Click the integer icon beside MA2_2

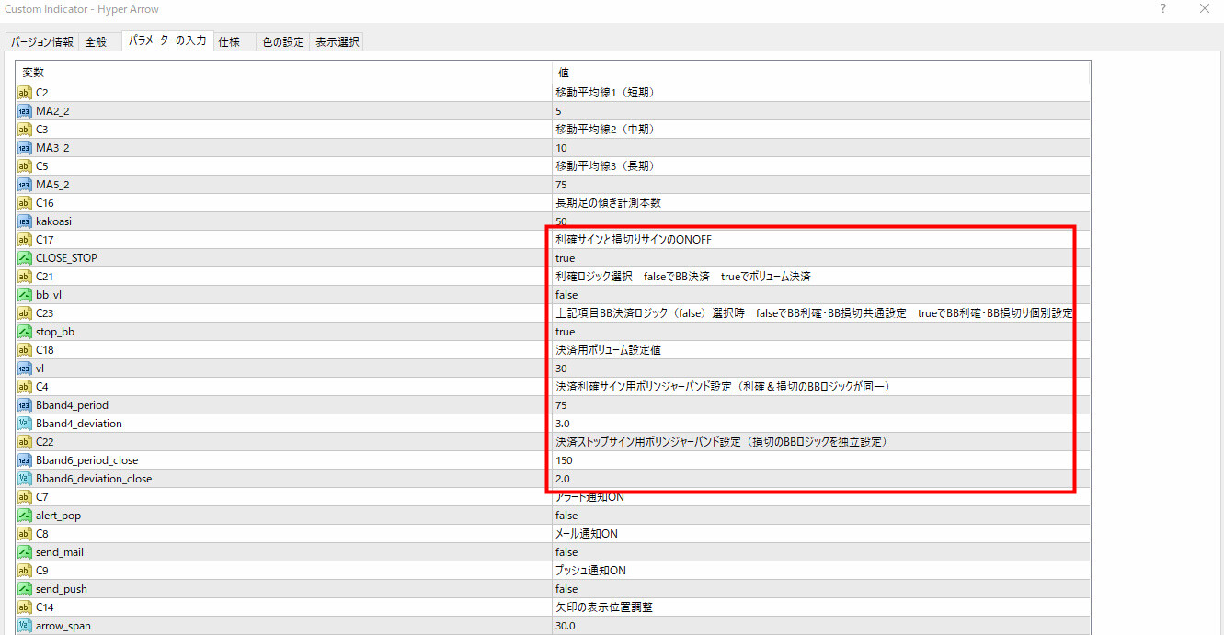point(25,110)
